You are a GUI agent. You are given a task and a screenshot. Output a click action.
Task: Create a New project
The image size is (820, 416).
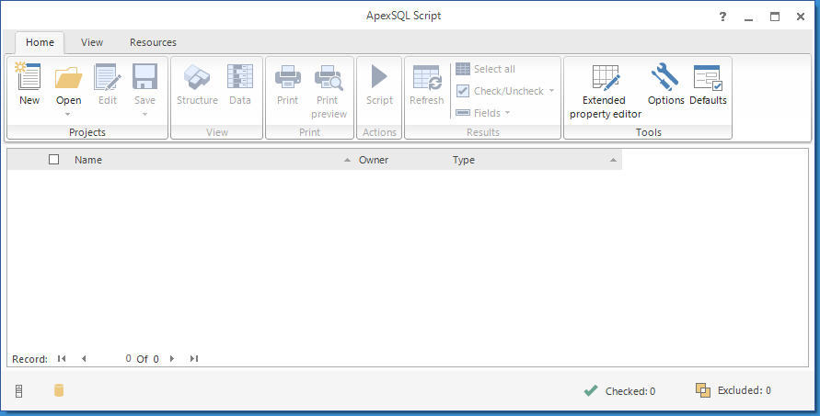[x=29, y=84]
